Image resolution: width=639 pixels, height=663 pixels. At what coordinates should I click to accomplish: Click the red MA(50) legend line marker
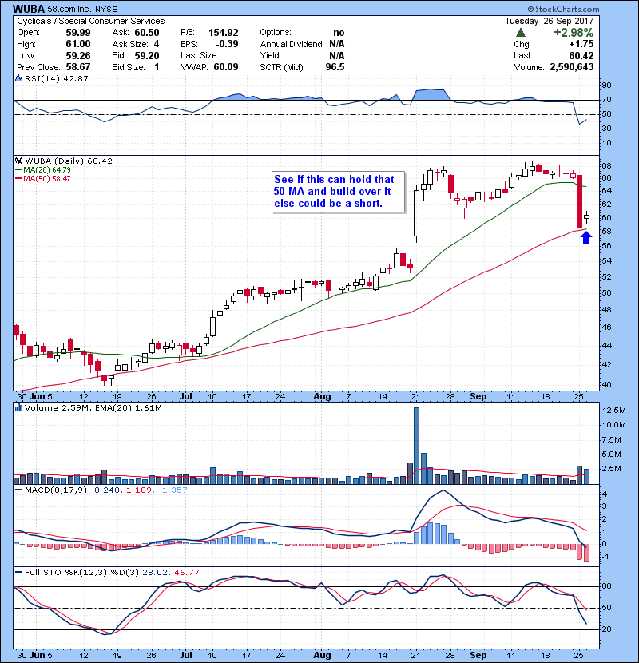[x=18, y=179]
